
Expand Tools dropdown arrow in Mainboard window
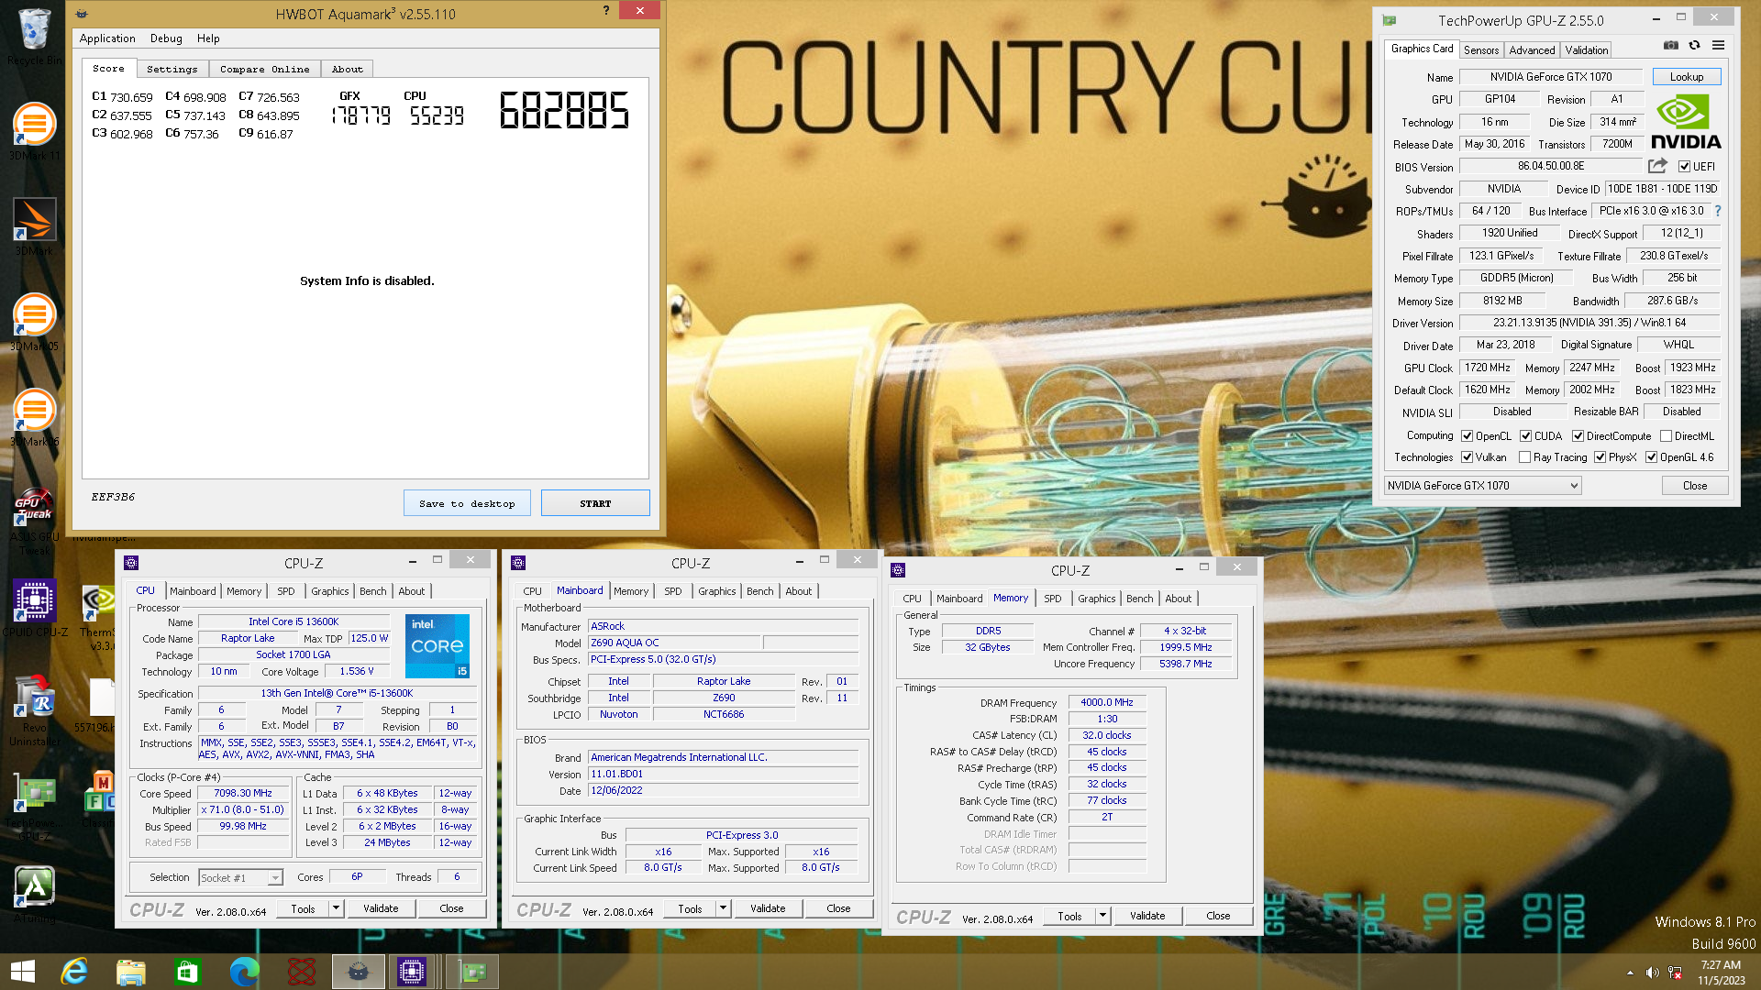coord(723,908)
